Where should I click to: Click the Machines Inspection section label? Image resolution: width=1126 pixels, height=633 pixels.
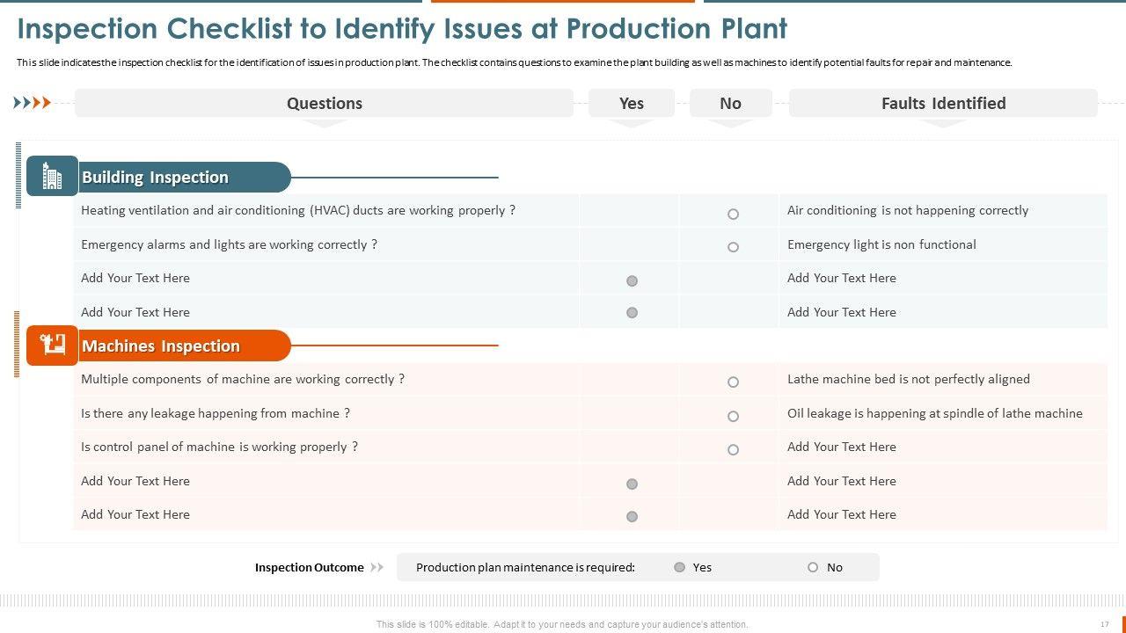[x=161, y=346]
